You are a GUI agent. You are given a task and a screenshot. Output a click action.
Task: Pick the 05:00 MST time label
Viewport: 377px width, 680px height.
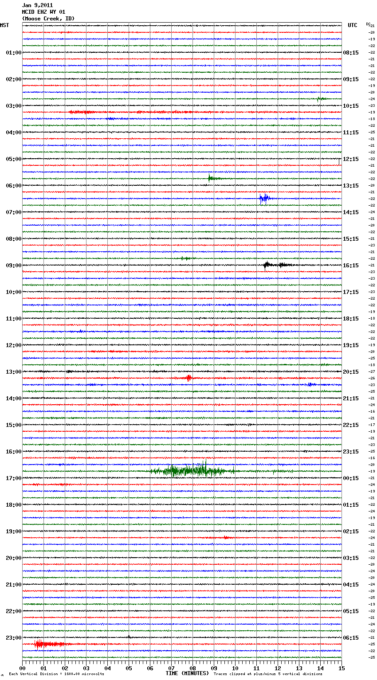coord(14,159)
